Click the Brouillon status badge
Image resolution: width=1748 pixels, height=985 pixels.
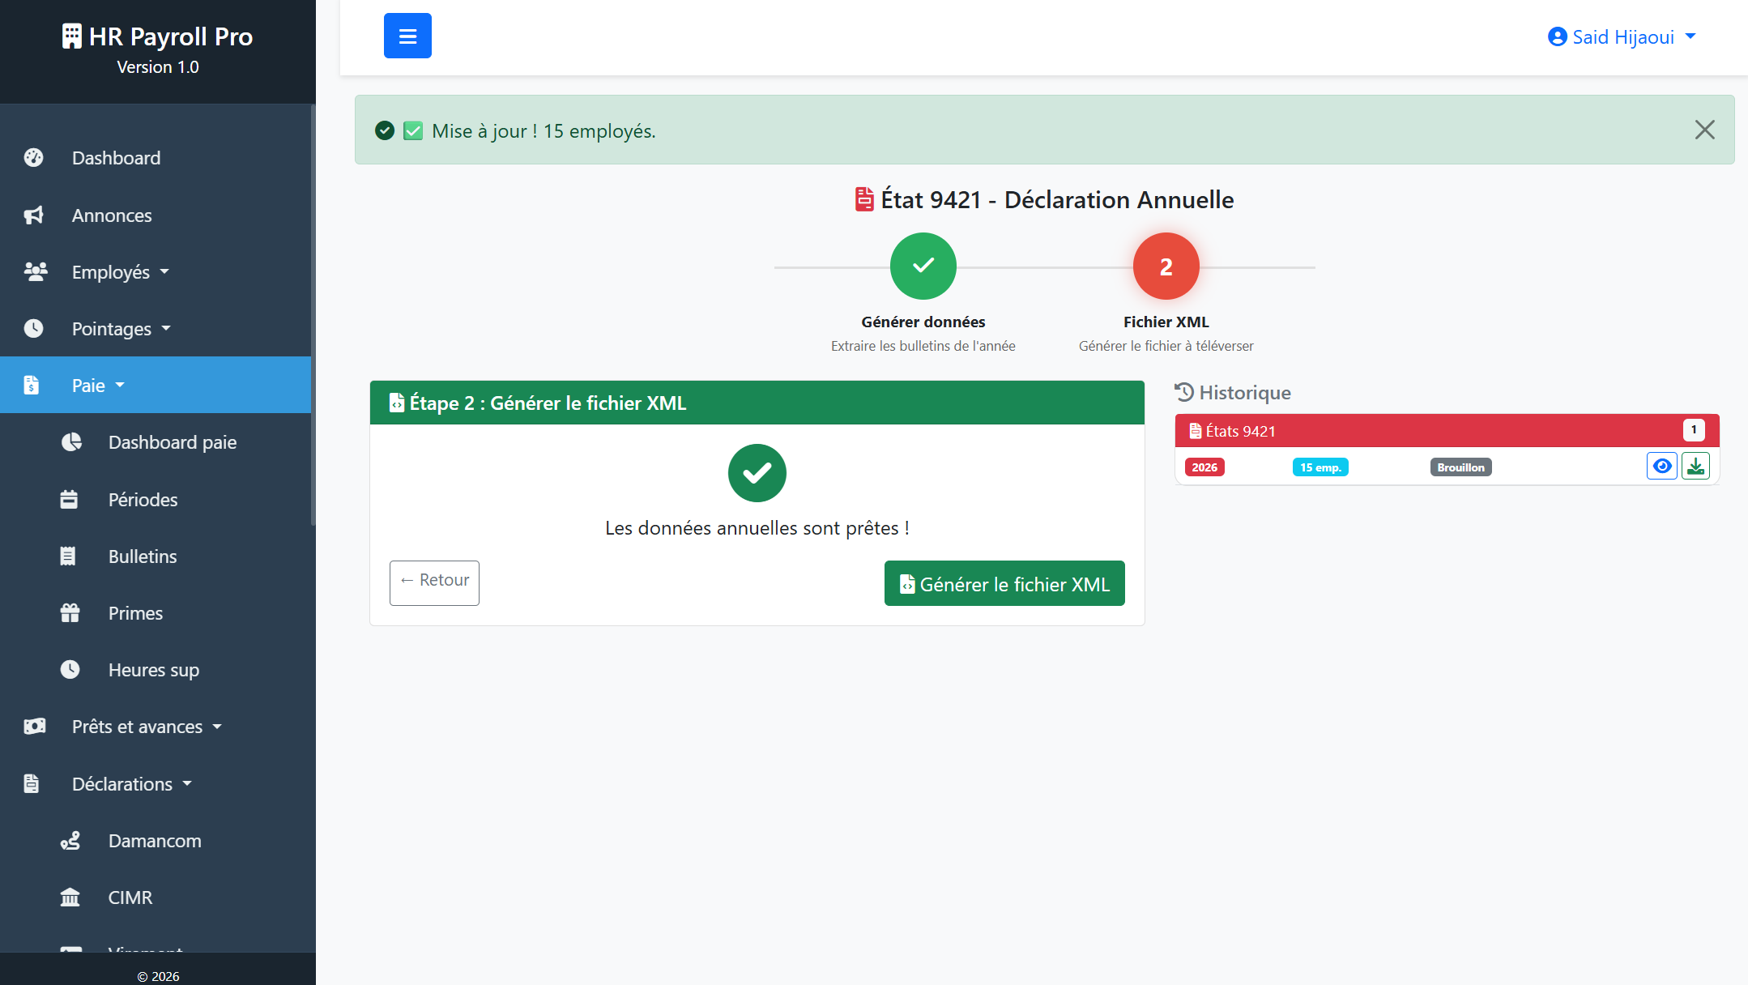(1460, 467)
